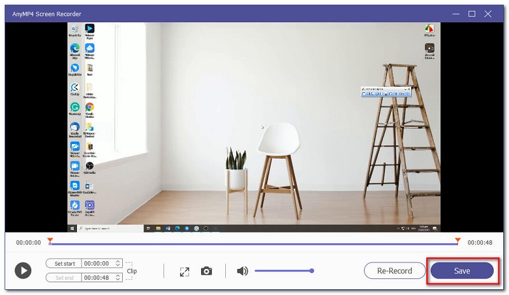Minimize the AnyMP4 Screen Recorder window
Viewport: 509px width, 295px height.
(x=456, y=14)
